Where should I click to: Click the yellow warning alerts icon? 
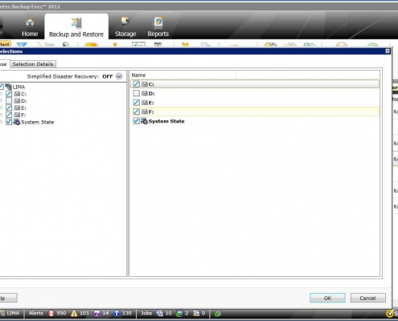pos(74,313)
